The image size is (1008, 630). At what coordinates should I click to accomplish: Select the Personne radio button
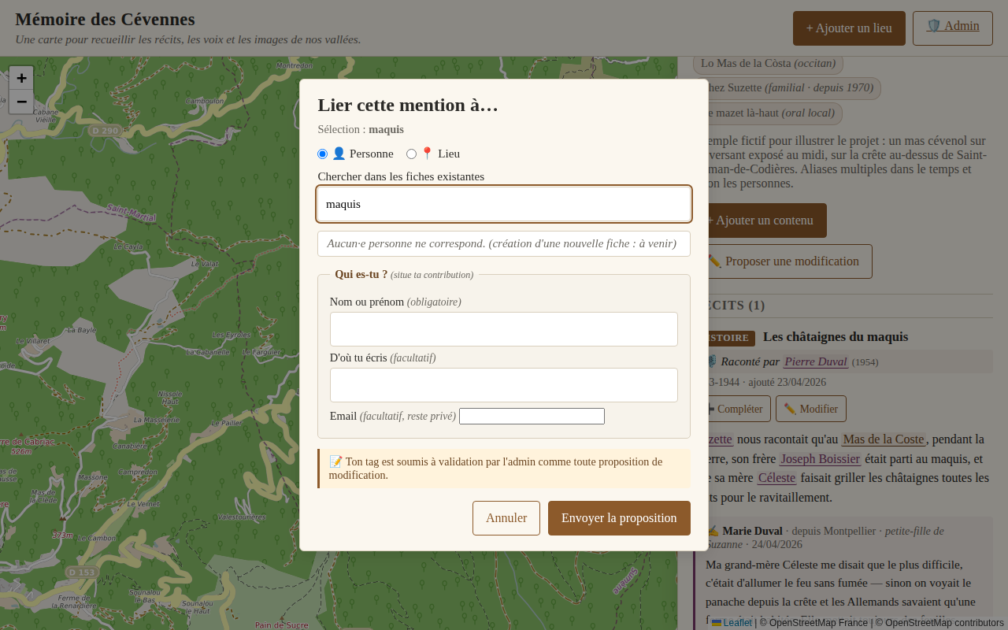[322, 154]
